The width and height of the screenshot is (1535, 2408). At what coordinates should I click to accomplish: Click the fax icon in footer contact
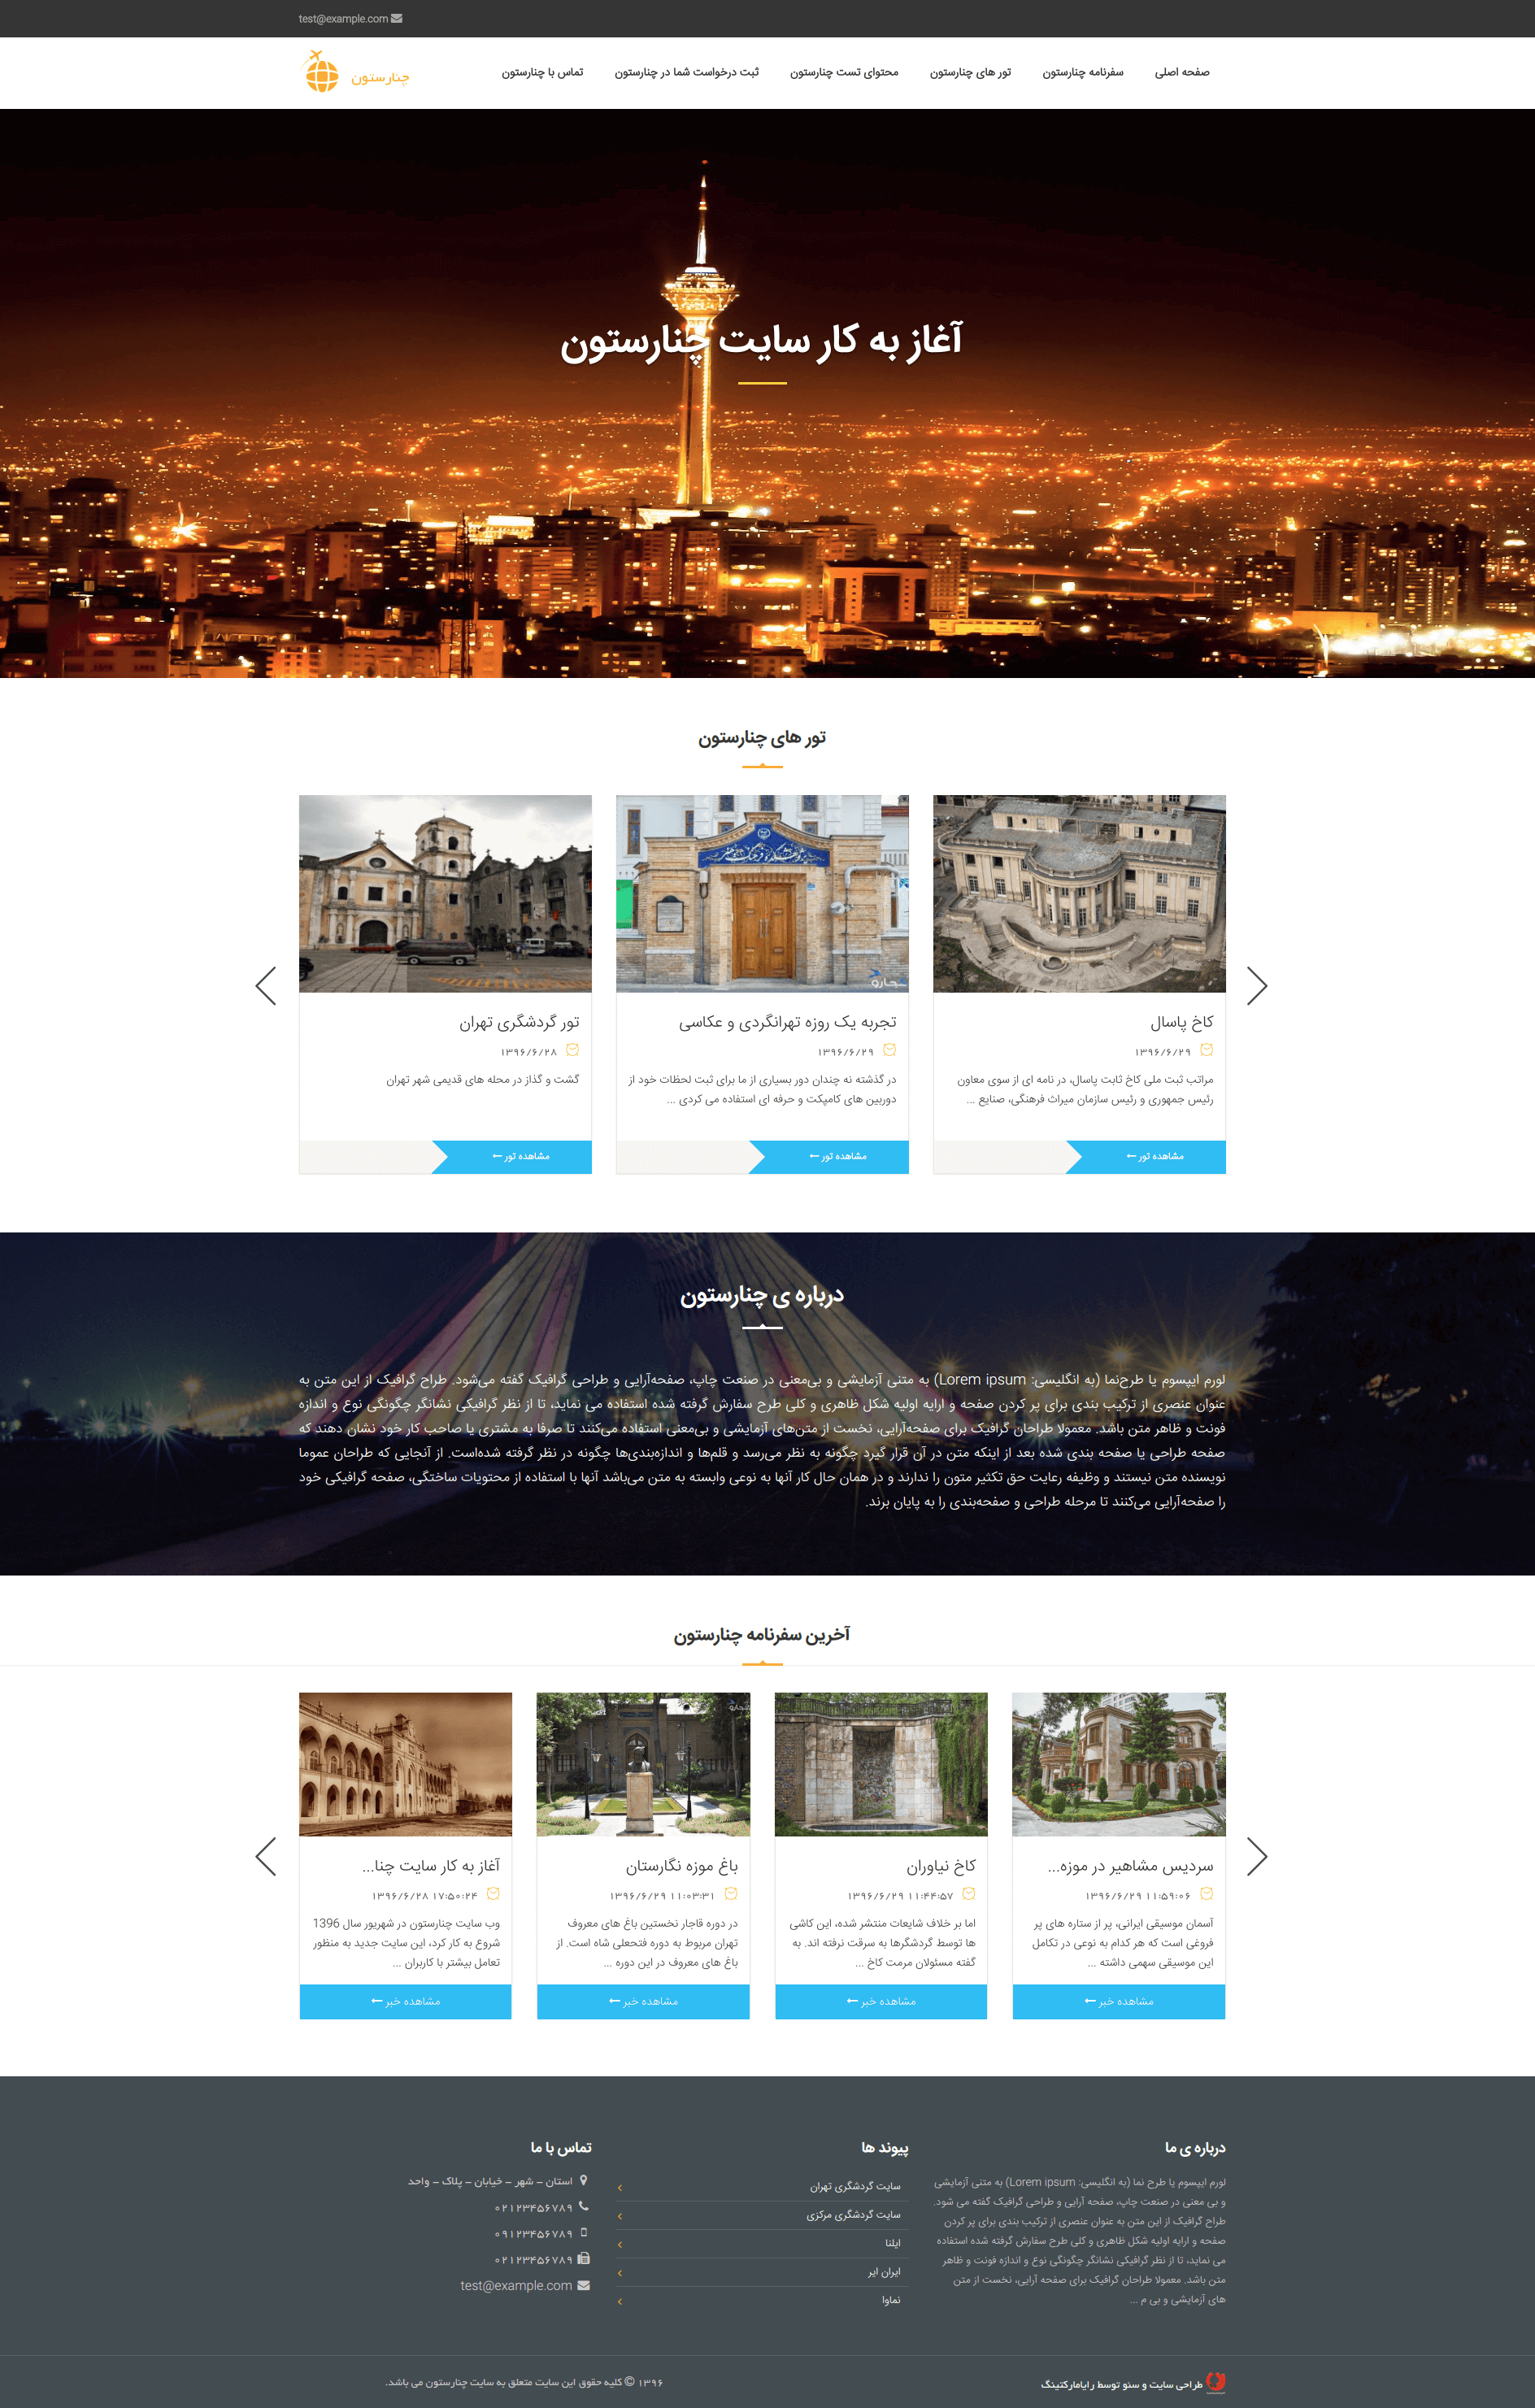pos(584,2258)
